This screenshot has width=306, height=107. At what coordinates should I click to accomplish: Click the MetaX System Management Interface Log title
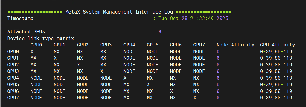click(x=119, y=12)
